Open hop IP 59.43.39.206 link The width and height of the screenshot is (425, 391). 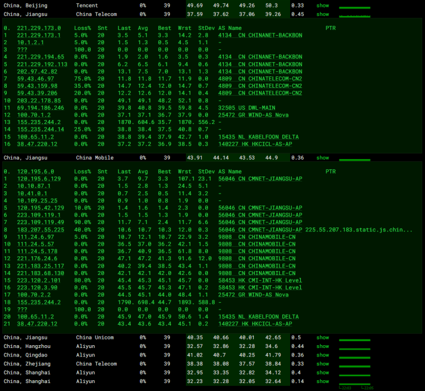37,93
